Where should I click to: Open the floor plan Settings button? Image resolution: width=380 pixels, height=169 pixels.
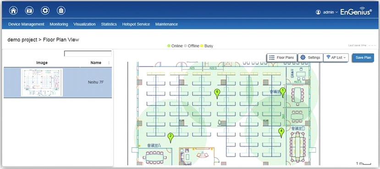click(x=310, y=58)
